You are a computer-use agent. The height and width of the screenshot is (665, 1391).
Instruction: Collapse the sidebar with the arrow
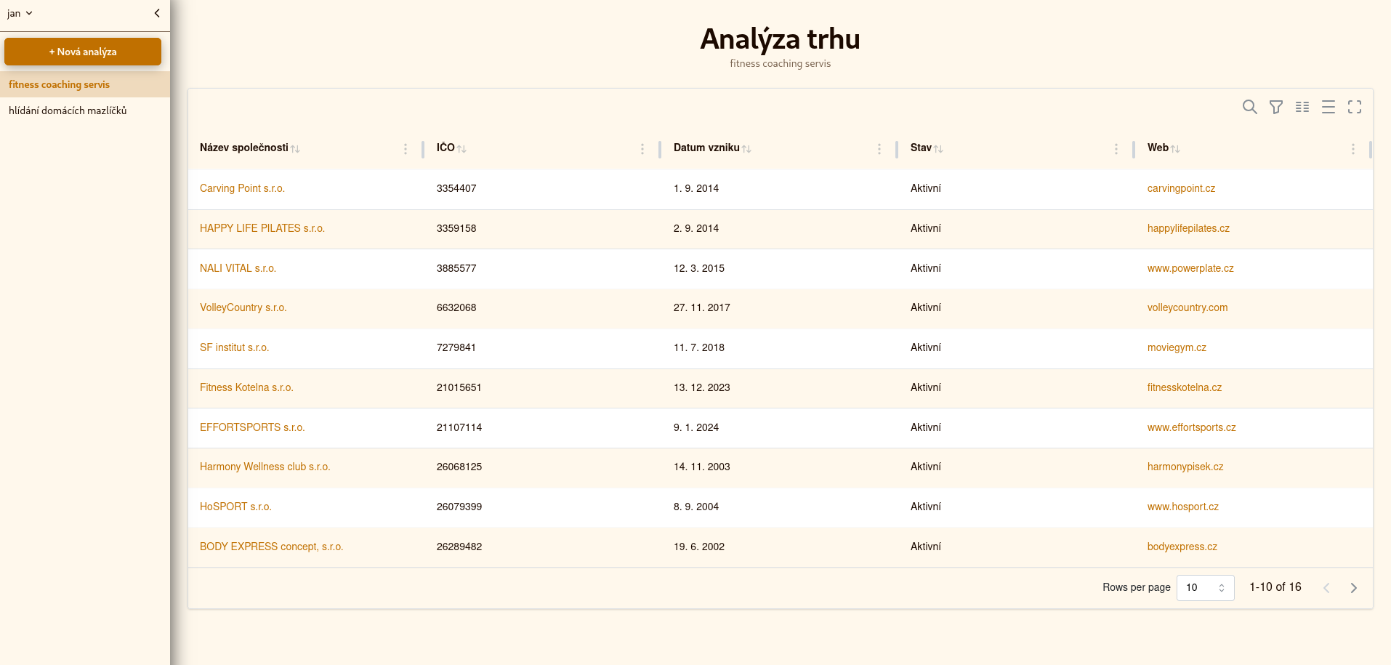(157, 13)
